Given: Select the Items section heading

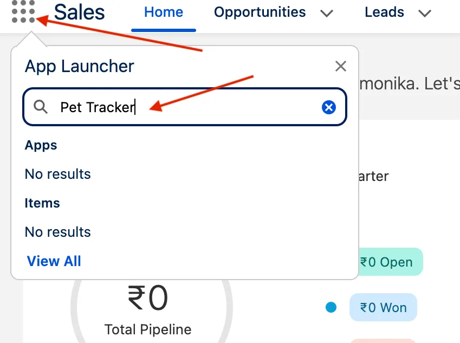Looking at the screenshot, I should point(42,203).
